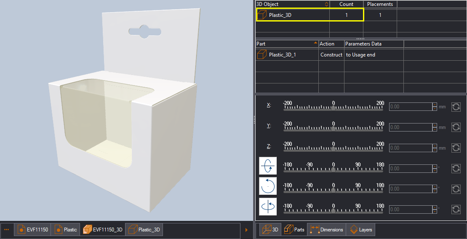Click the X value input field
467x239 pixels.
pos(411,107)
